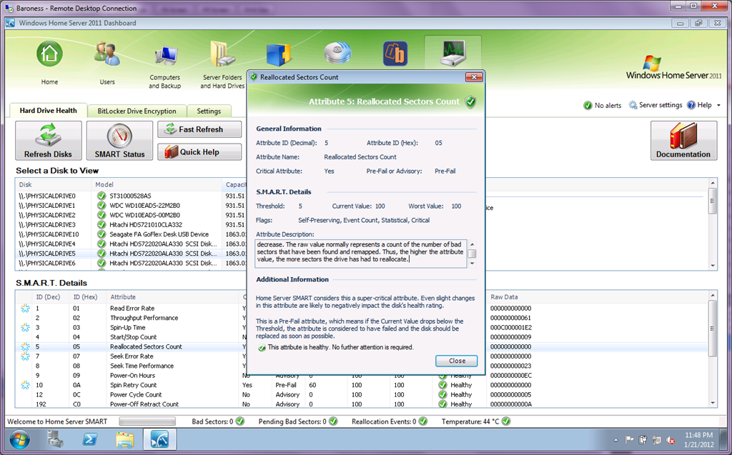Open the Help link
Viewport: 732px width, 455px height.
click(x=699, y=105)
